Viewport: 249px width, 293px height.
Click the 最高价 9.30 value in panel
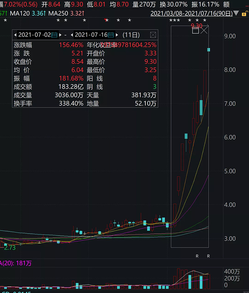pos(150,62)
